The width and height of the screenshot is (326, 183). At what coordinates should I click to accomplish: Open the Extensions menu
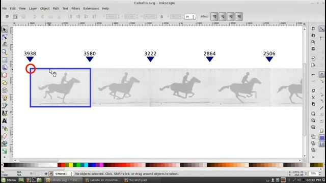point(91,9)
